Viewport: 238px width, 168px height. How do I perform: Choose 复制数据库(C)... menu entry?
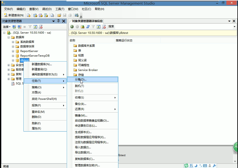tap(92, 159)
